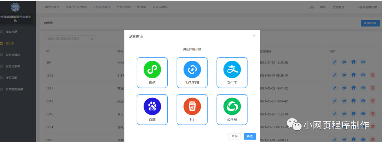Viewport: 382px width, 142px height.
Task: Set row 394 as homepage via the house icon
Action: click(x=353, y=62)
